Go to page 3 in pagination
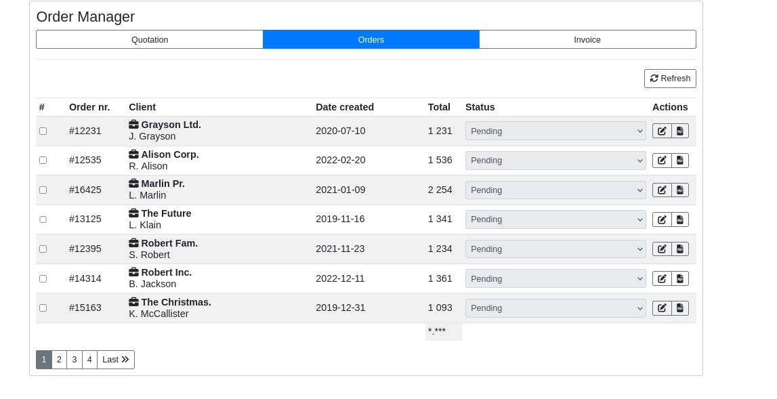777x399 pixels. pyautogui.click(x=75, y=360)
